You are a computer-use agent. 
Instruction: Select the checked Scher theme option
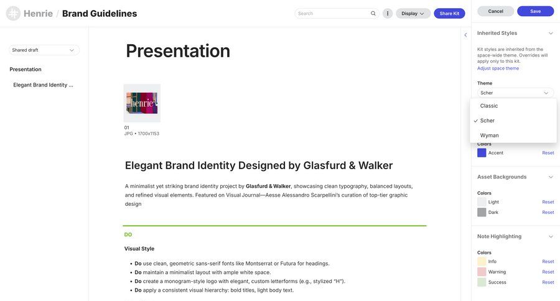click(x=487, y=121)
